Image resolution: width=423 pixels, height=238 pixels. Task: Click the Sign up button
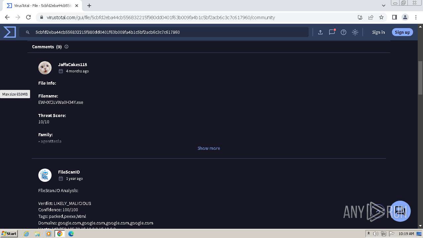click(402, 32)
